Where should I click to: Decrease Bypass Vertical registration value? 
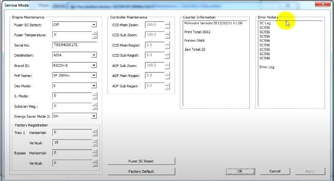point(95,165)
